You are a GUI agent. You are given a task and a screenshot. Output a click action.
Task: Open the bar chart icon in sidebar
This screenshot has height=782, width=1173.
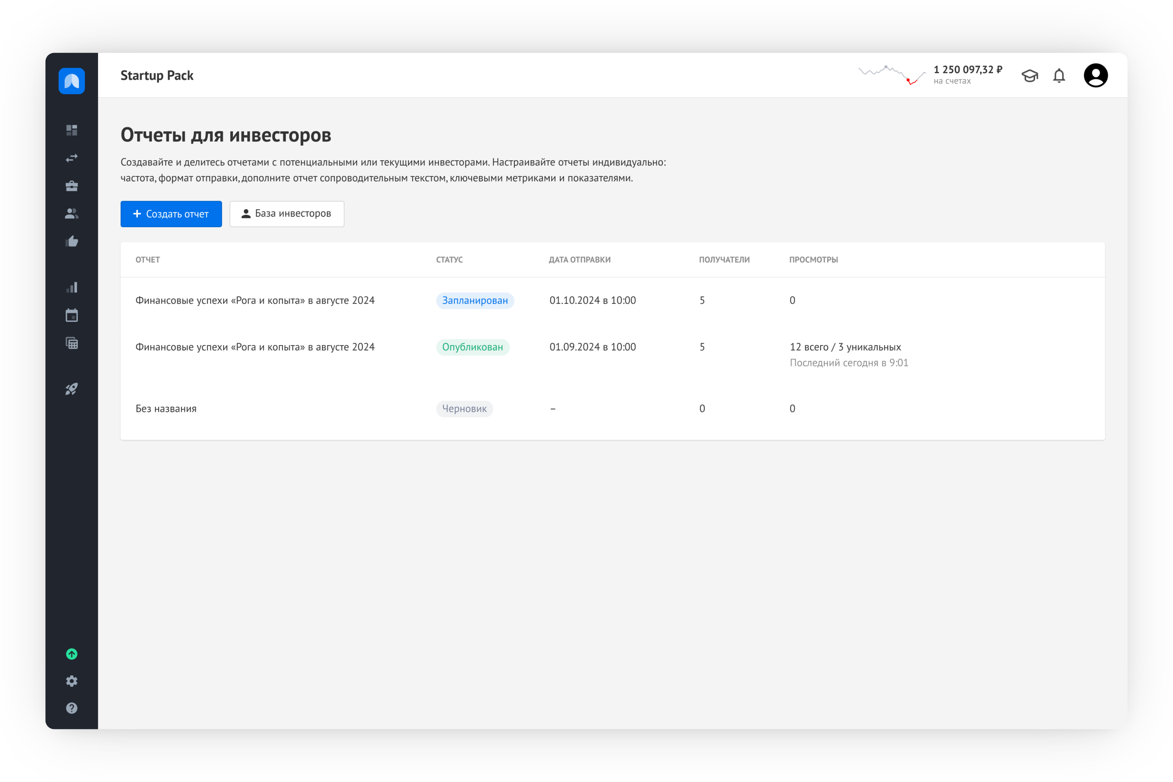tap(72, 287)
